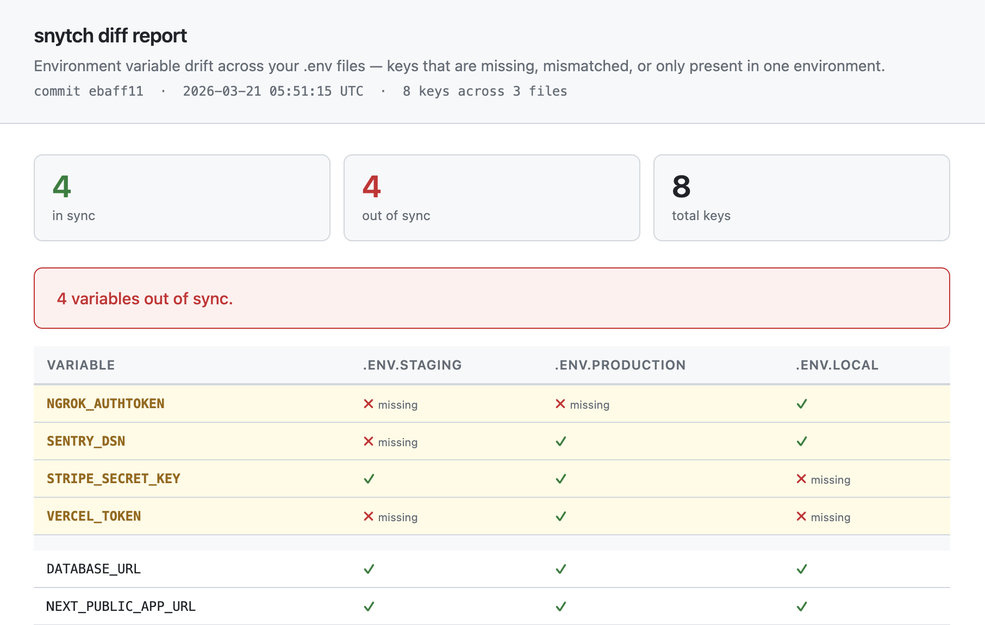
Task: Click the missing icon for NGROK_AUTHTOKEN staging
Action: 369,404
